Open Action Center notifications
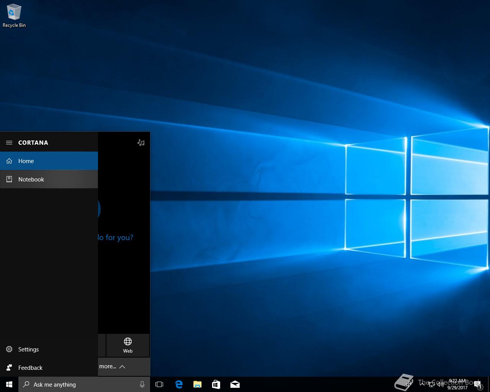The width and height of the screenshot is (490, 392). pos(478,384)
